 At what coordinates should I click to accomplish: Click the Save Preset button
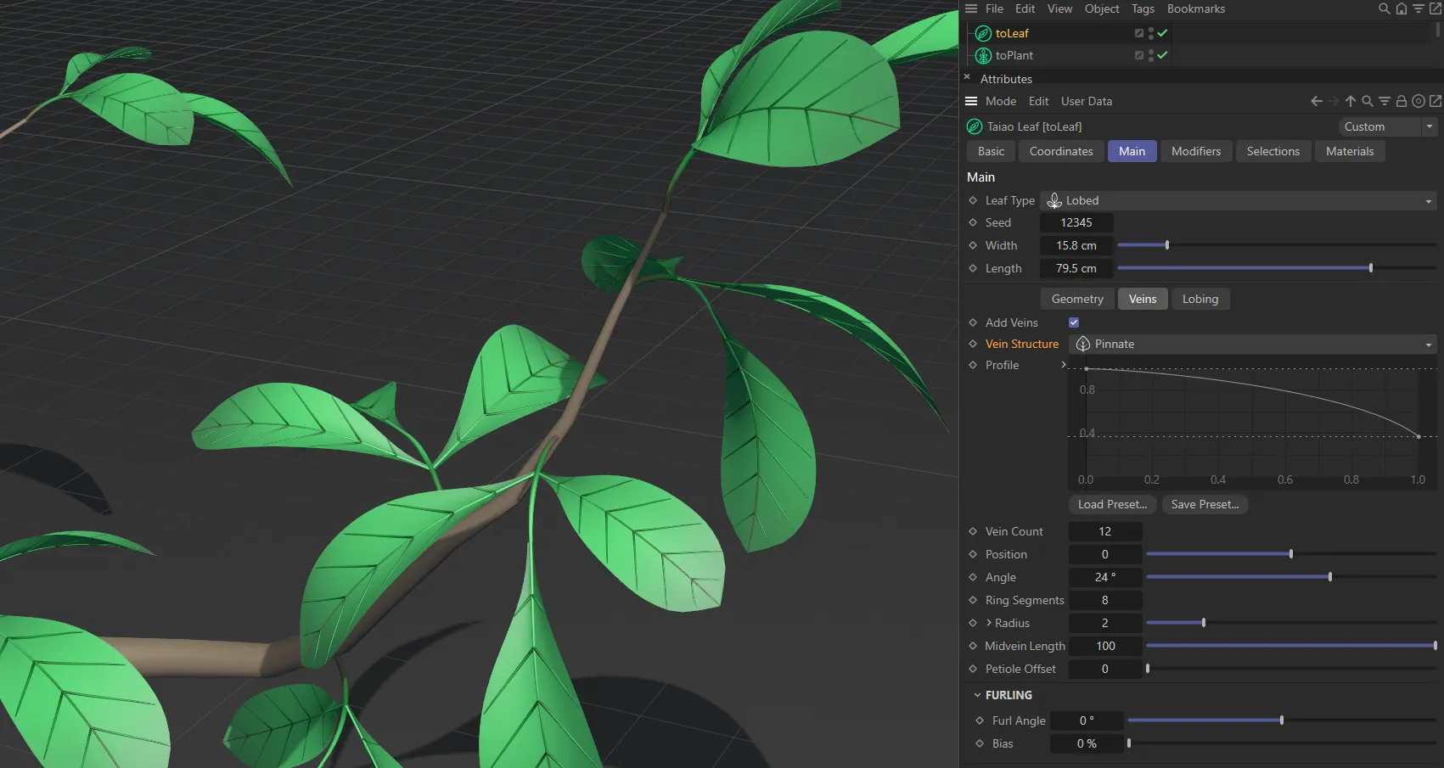[x=1205, y=504]
